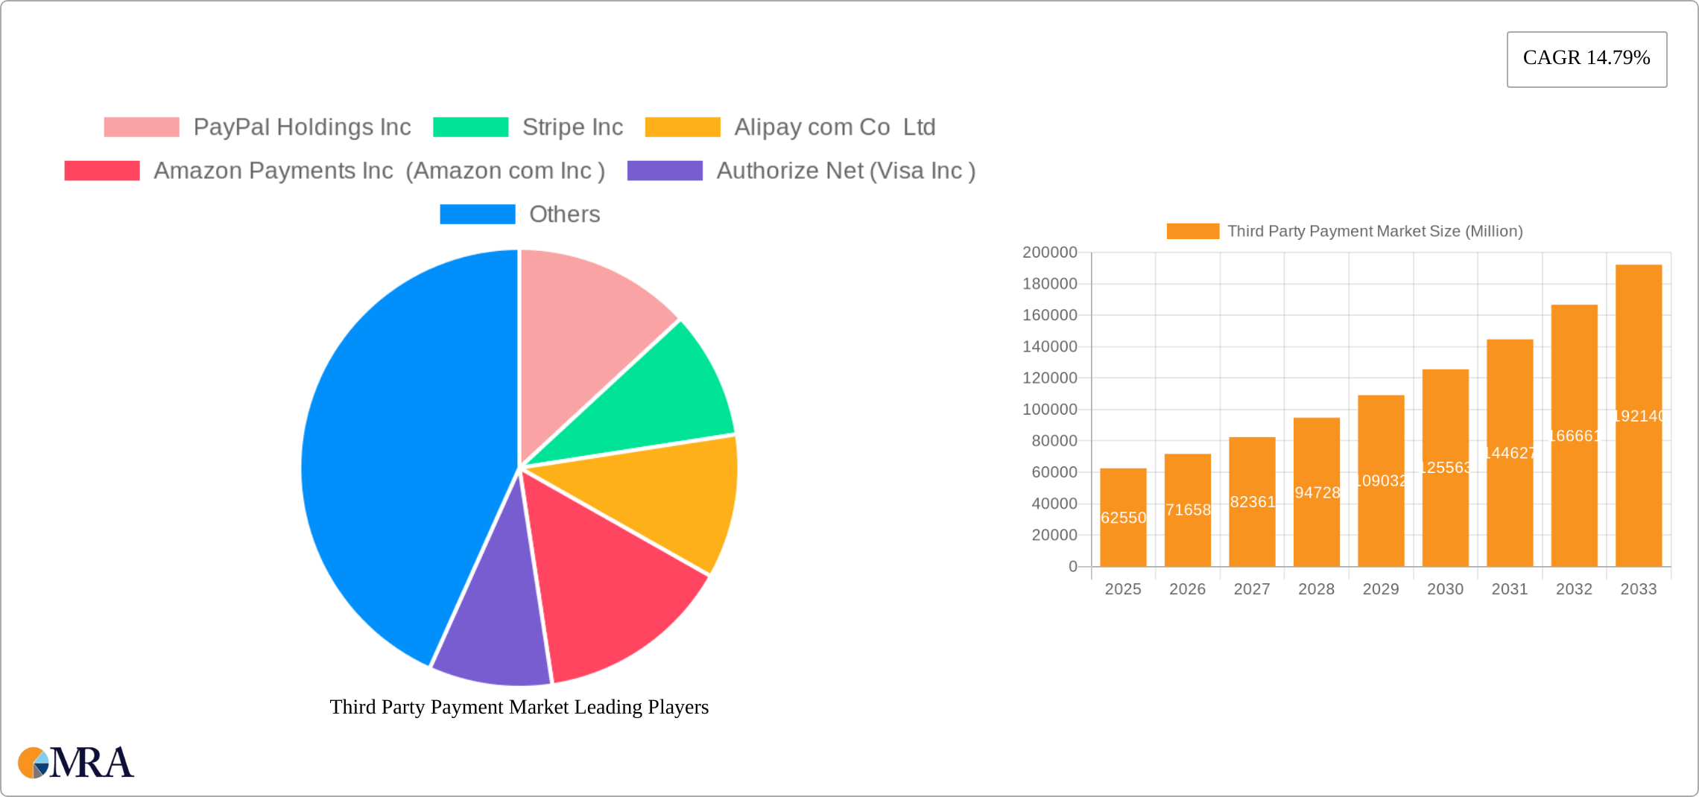Screen dimensions: 1699x797
Task: Click the Amazon Payments Inc red legend swatch
Action: [102, 171]
